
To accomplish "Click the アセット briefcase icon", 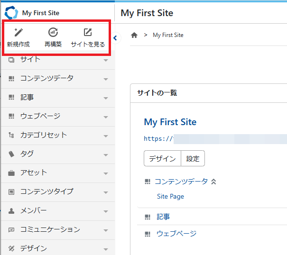I will [x=11, y=173].
